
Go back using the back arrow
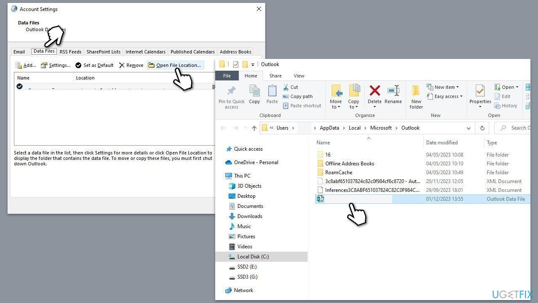click(224, 128)
